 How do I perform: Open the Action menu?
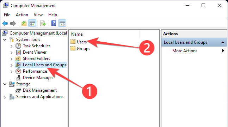22,15
